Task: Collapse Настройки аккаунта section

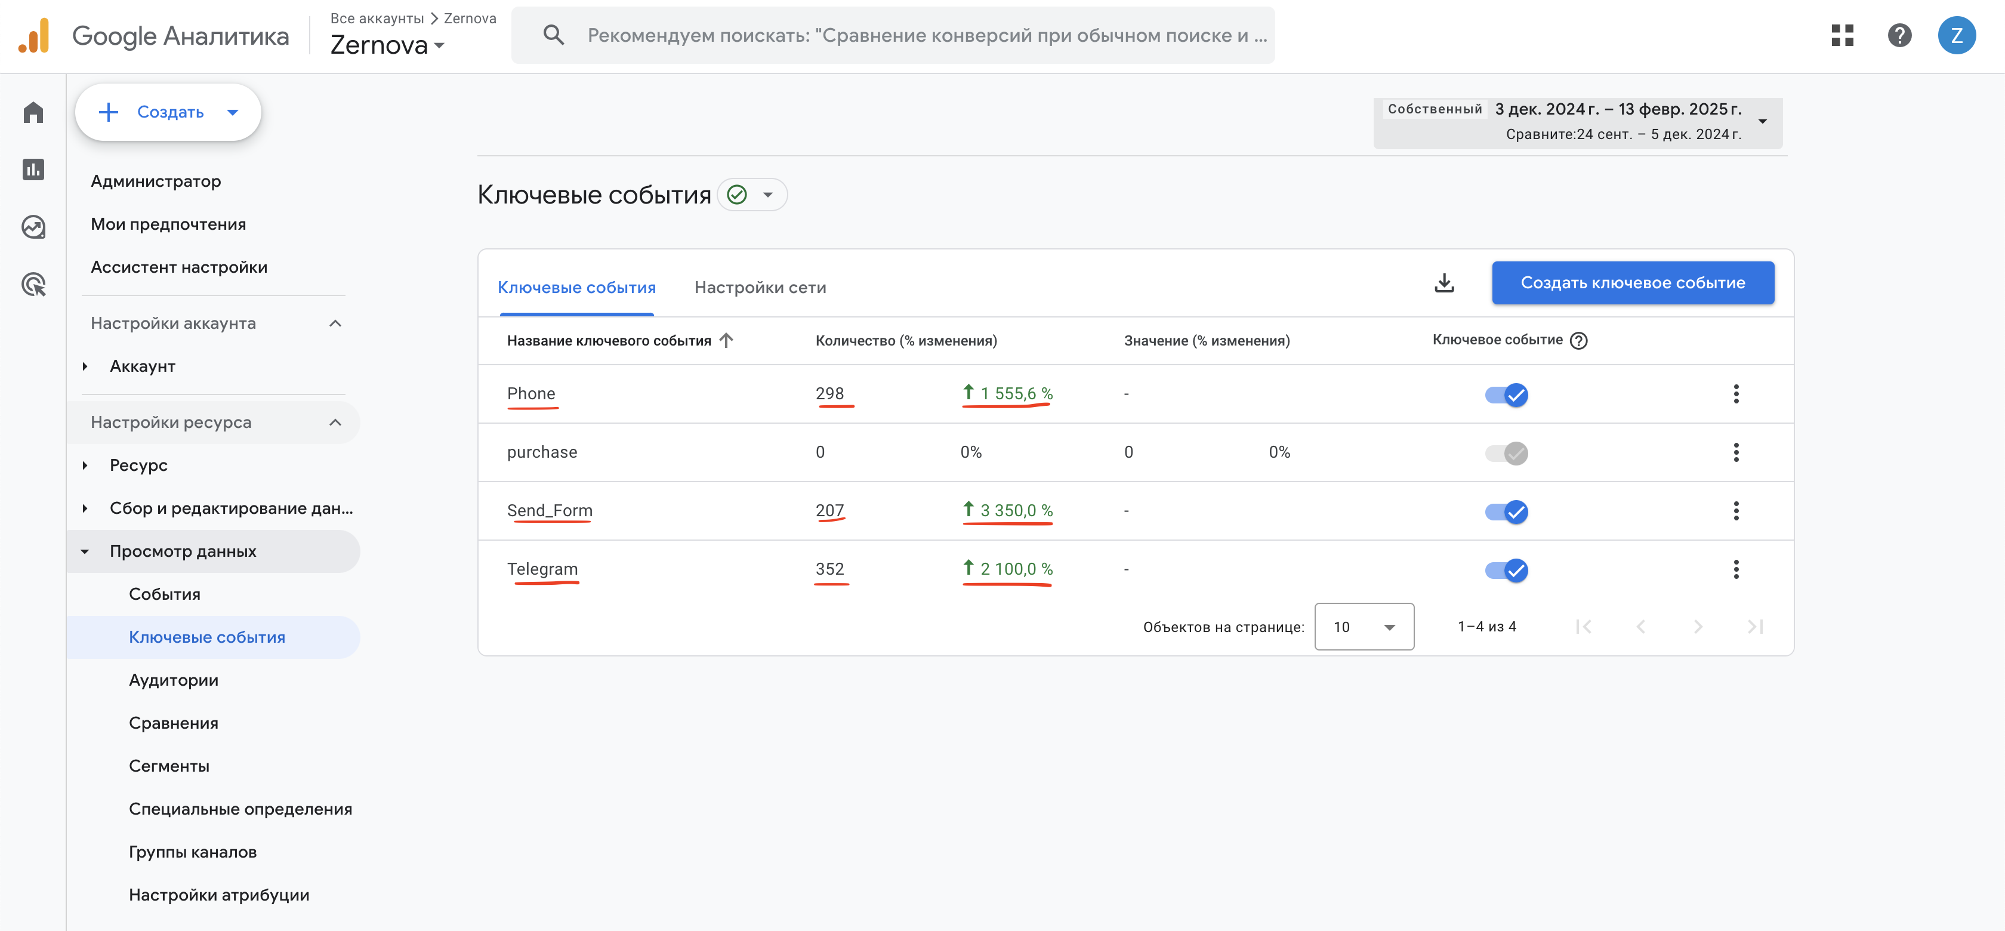Action: pos(335,323)
